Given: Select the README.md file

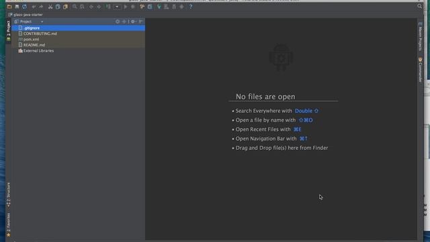Looking at the screenshot, I should pyautogui.click(x=78, y=45).
